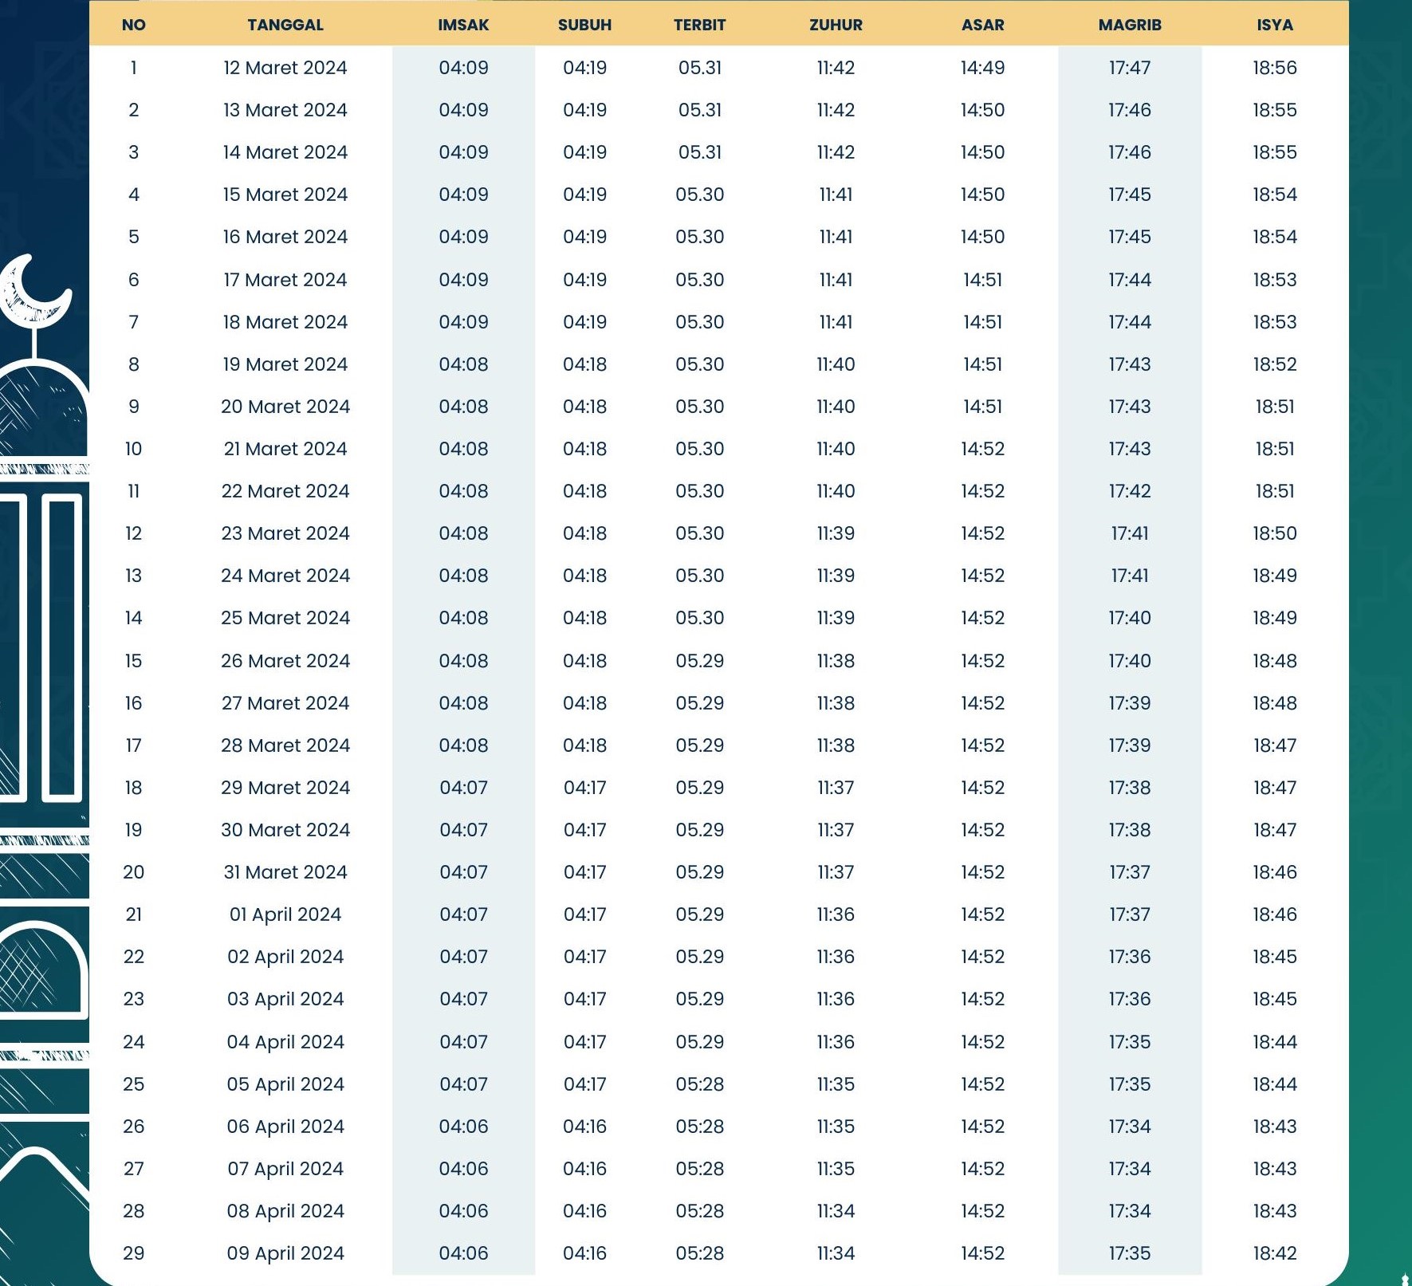Screen dimensions: 1412x1286
Task: Click the NO column header
Action: pyautogui.click(x=134, y=25)
